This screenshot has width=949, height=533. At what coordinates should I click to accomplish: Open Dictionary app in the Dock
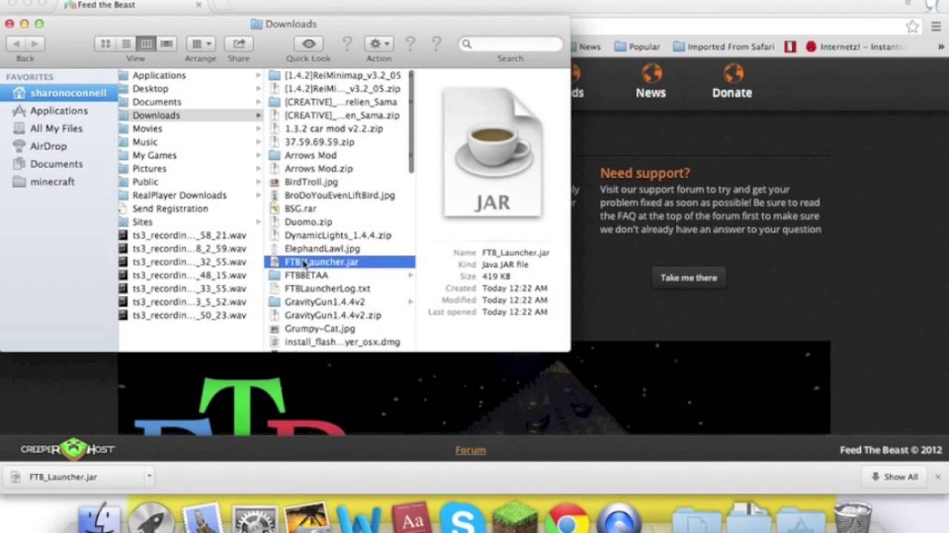[x=411, y=519]
